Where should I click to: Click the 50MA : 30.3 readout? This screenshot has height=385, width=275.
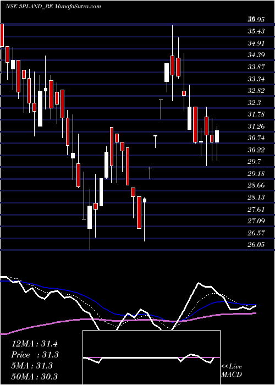[x=35, y=376]
